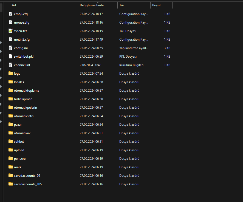Select file name mouse.cfg
The width and height of the screenshot is (243, 202).
coord(22,23)
